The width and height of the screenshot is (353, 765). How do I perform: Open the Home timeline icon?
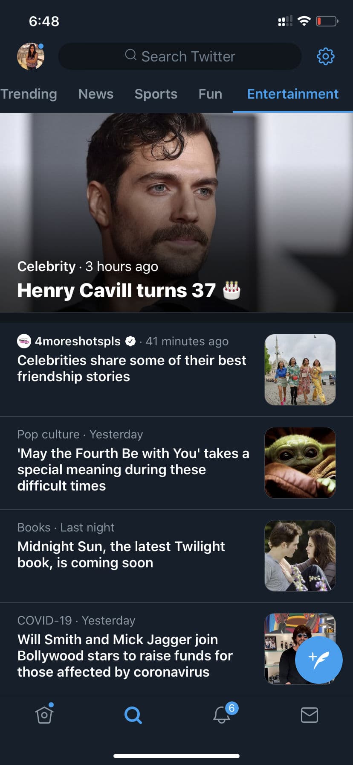44,715
